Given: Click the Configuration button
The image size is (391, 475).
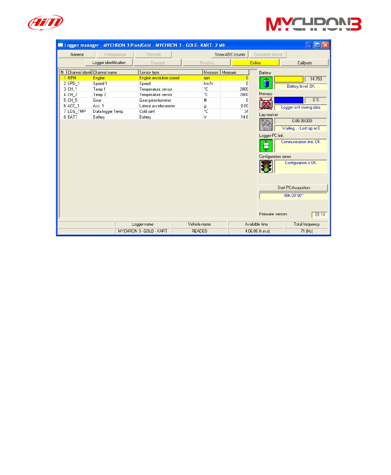Looking at the screenshot, I should [115, 55].
